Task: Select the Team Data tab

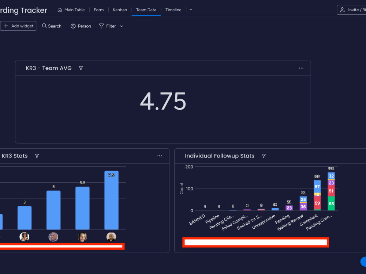Action: (146, 10)
